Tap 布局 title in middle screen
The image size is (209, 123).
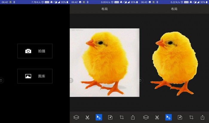click(x=105, y=9)
